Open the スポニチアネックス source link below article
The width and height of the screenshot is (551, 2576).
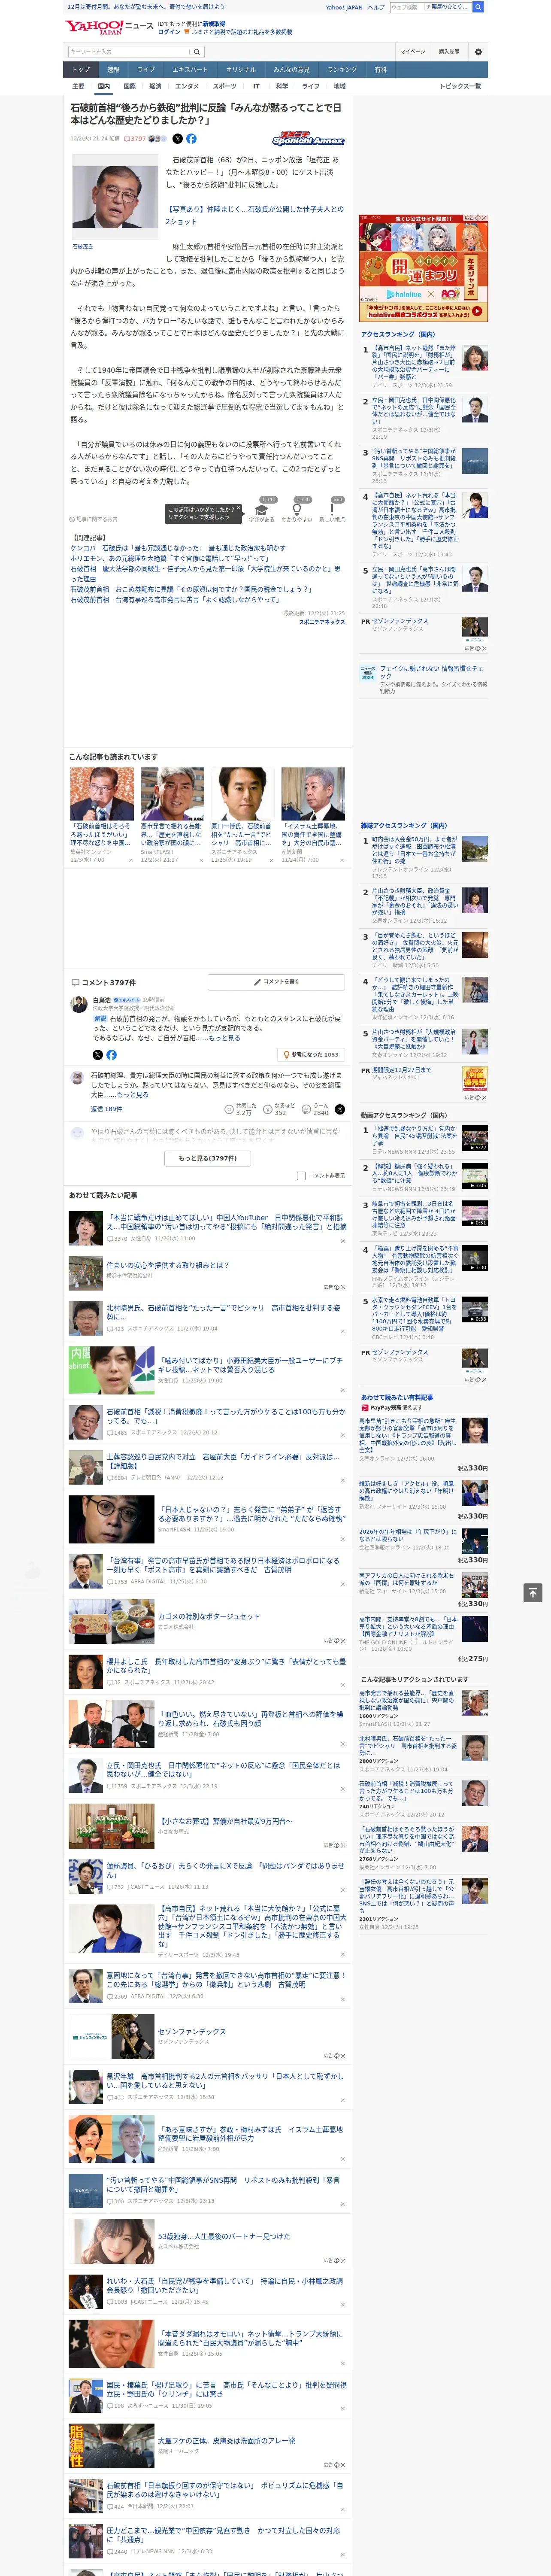321,622
